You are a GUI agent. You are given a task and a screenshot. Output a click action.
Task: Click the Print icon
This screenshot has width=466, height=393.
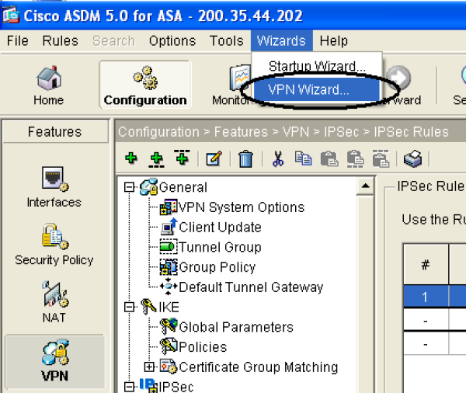pos(413,158)
